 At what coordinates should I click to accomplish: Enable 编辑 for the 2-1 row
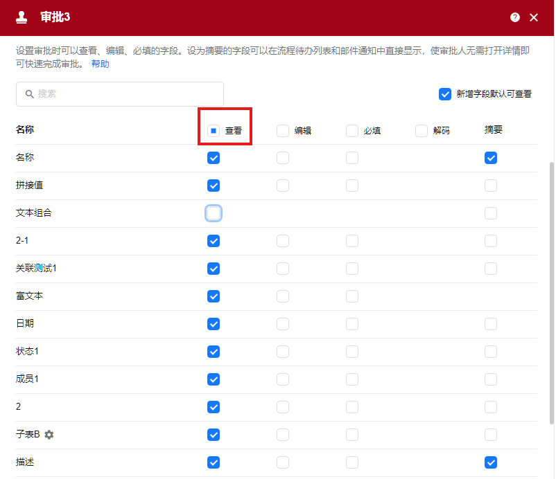coord(283,241)
